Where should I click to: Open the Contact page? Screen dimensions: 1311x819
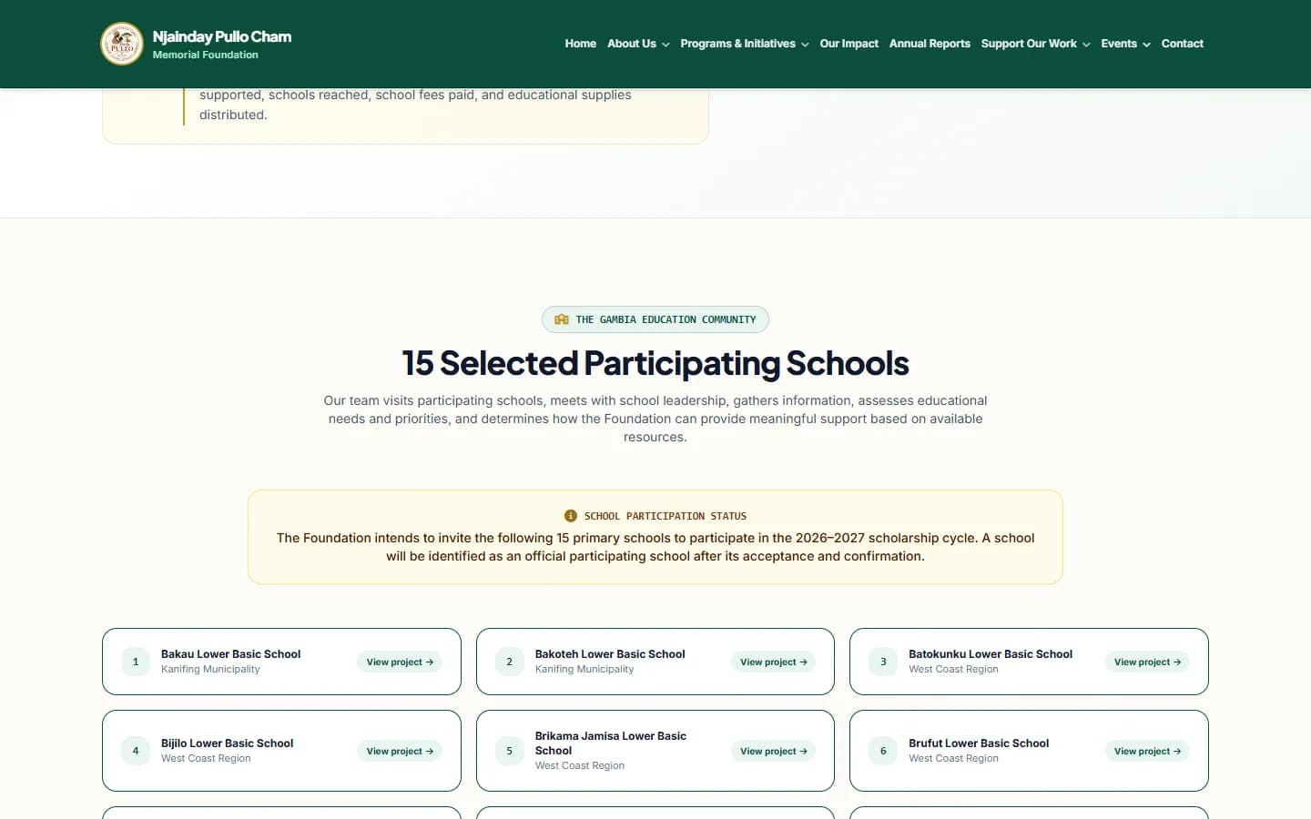(1182, 44)
